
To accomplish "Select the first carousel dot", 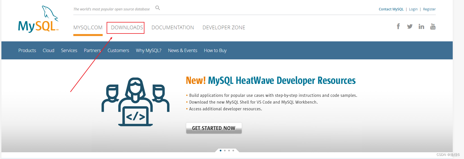I will click(x=221, y=151).
